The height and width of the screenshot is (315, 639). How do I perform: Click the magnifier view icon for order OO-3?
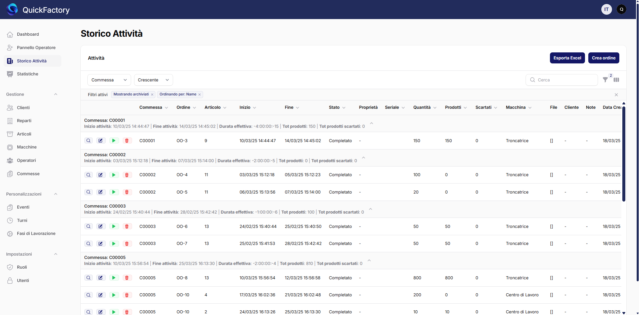(x=88, y=141)
